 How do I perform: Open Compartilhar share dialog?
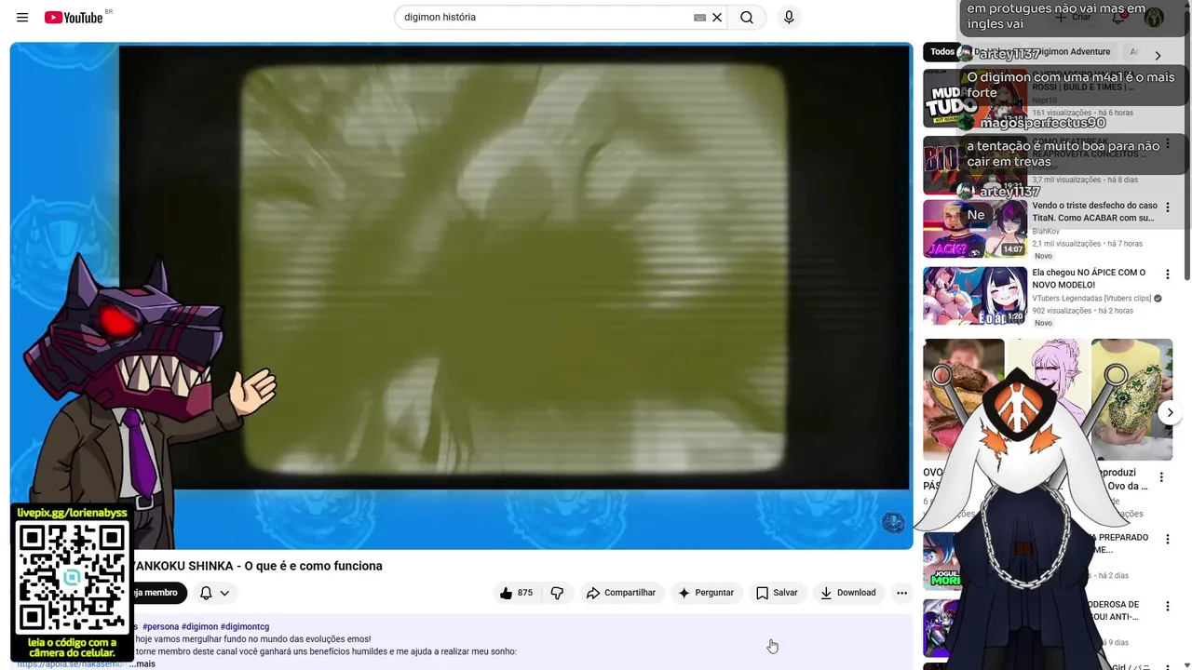click(x=621, y=593)
